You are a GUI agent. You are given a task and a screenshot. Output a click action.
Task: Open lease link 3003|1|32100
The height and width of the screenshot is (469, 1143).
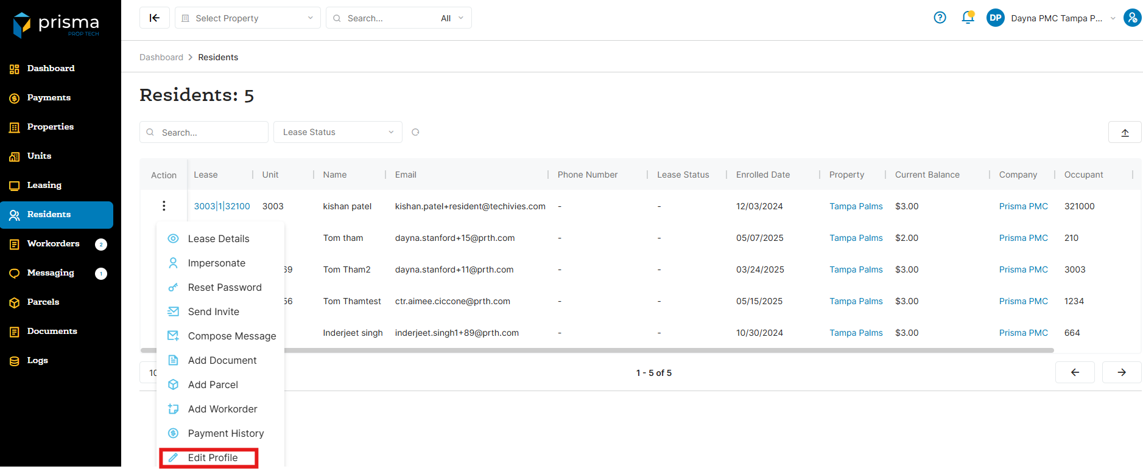[222, 206]
